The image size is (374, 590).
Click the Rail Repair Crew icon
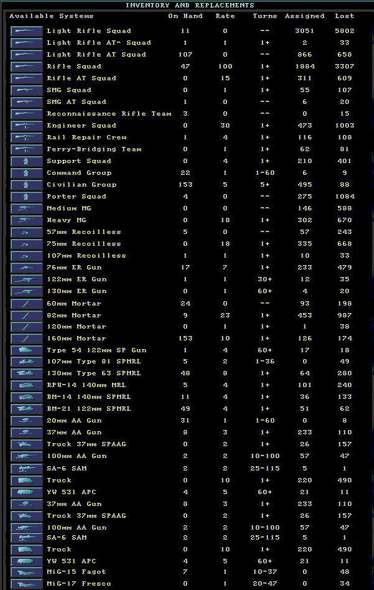(x=26, y=138)
